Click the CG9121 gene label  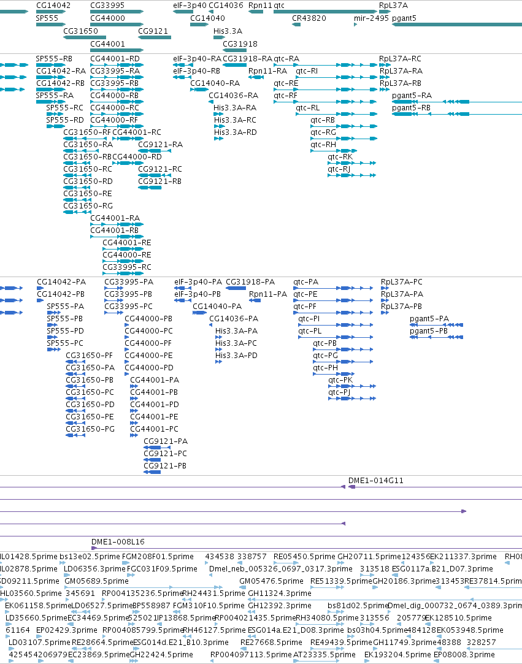(x=153, y=31)
